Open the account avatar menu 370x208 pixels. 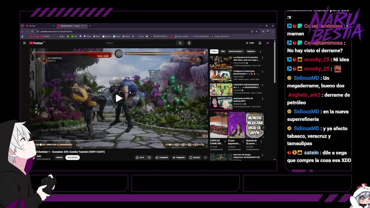[x=268, y=43]
